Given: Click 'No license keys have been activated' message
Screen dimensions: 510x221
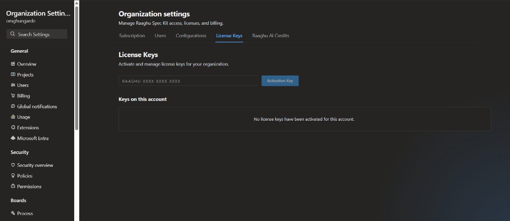Looking at the screenshot, I should click(x=304, y=119).
